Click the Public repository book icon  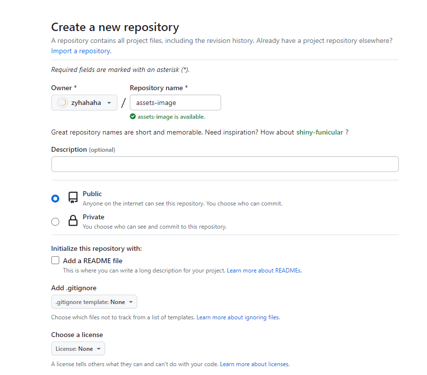[x=73, y=198]
